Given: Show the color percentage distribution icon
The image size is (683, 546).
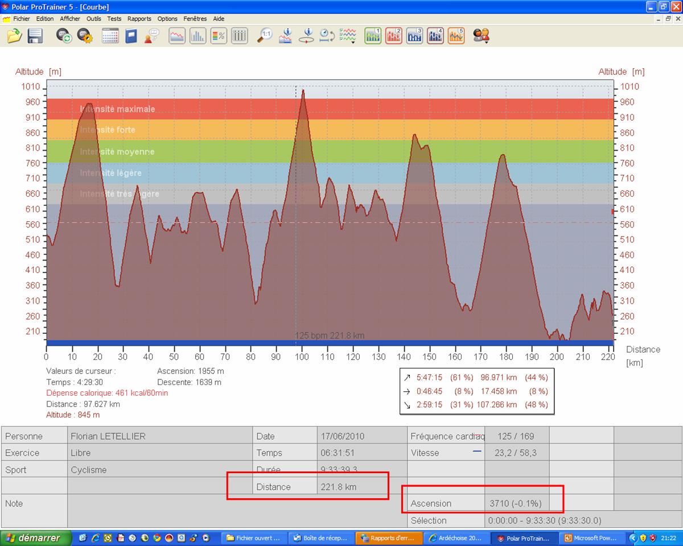Looking at the screenshot, I should (219, 36).
